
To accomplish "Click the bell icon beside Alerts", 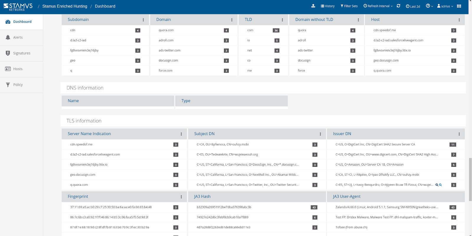I will (8, 37).
